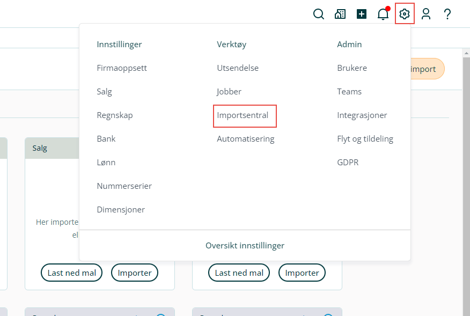Choose Brukere in the Admin column
470x316 pixels.
(352, 68)
